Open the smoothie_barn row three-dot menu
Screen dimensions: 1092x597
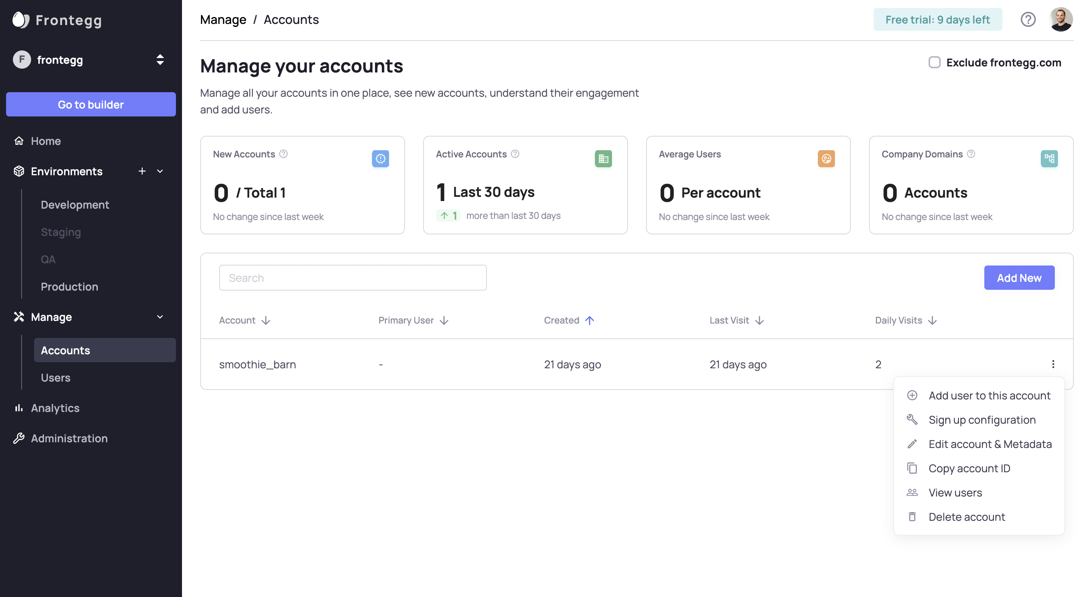click(1053, 364)
